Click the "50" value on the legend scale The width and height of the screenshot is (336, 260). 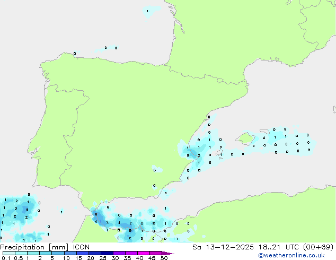(x=164, y=258)
